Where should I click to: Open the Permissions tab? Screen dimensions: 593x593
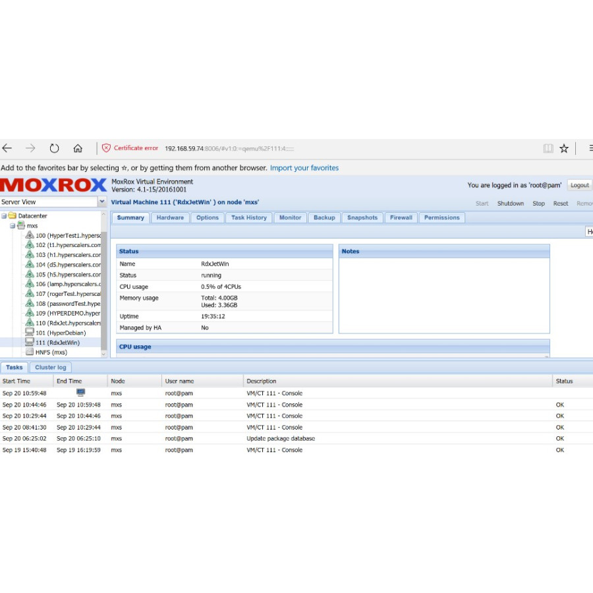click(x=441, y=217)
